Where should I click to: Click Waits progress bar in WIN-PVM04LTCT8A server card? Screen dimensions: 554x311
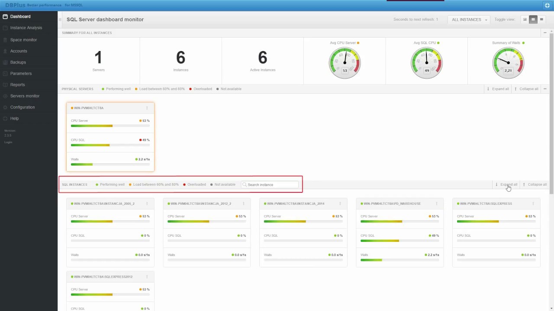coord(110,164)
